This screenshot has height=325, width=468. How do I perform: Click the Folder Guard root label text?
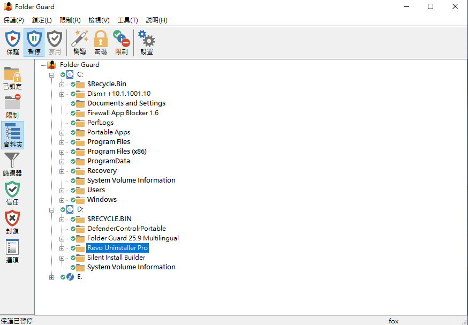[80, 64]
